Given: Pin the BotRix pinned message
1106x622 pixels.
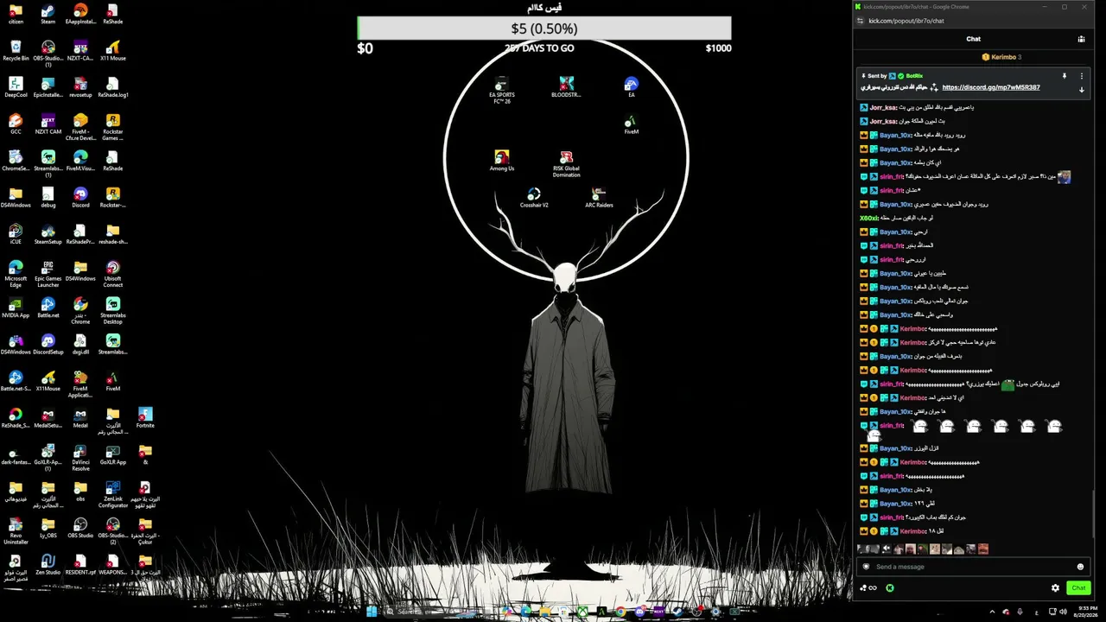Looking at the screenshot, I should coord(1065,76).
